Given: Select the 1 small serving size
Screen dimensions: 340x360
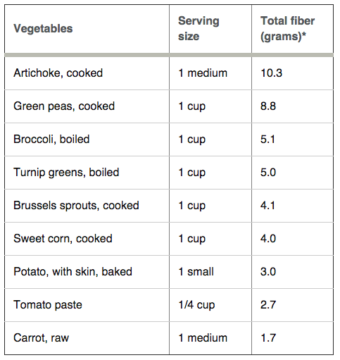Looking at the screenshot, I should pyautogui.click(x=196, y=272).
